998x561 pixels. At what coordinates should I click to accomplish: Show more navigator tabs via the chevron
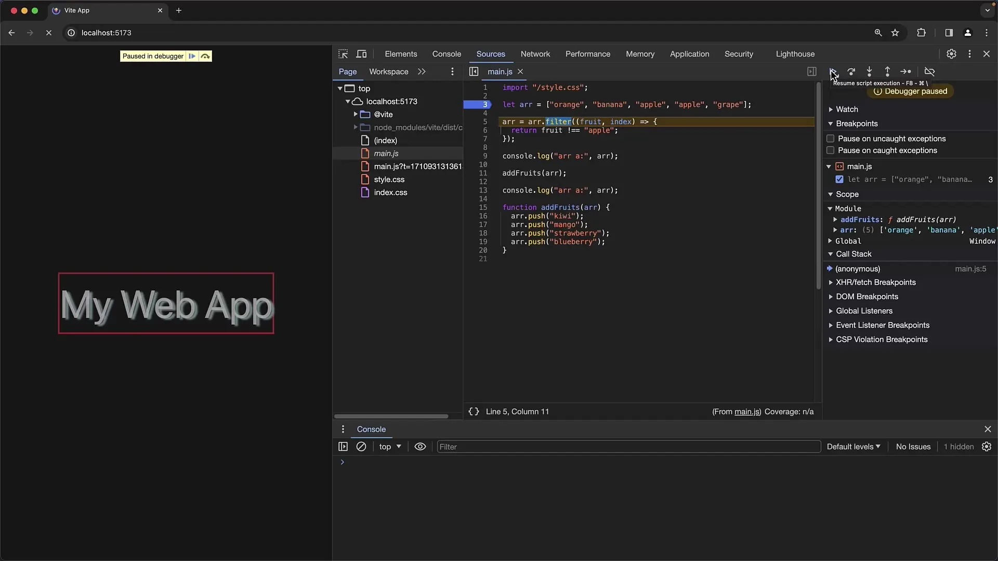pyautogui.click(x=422, y=72)
